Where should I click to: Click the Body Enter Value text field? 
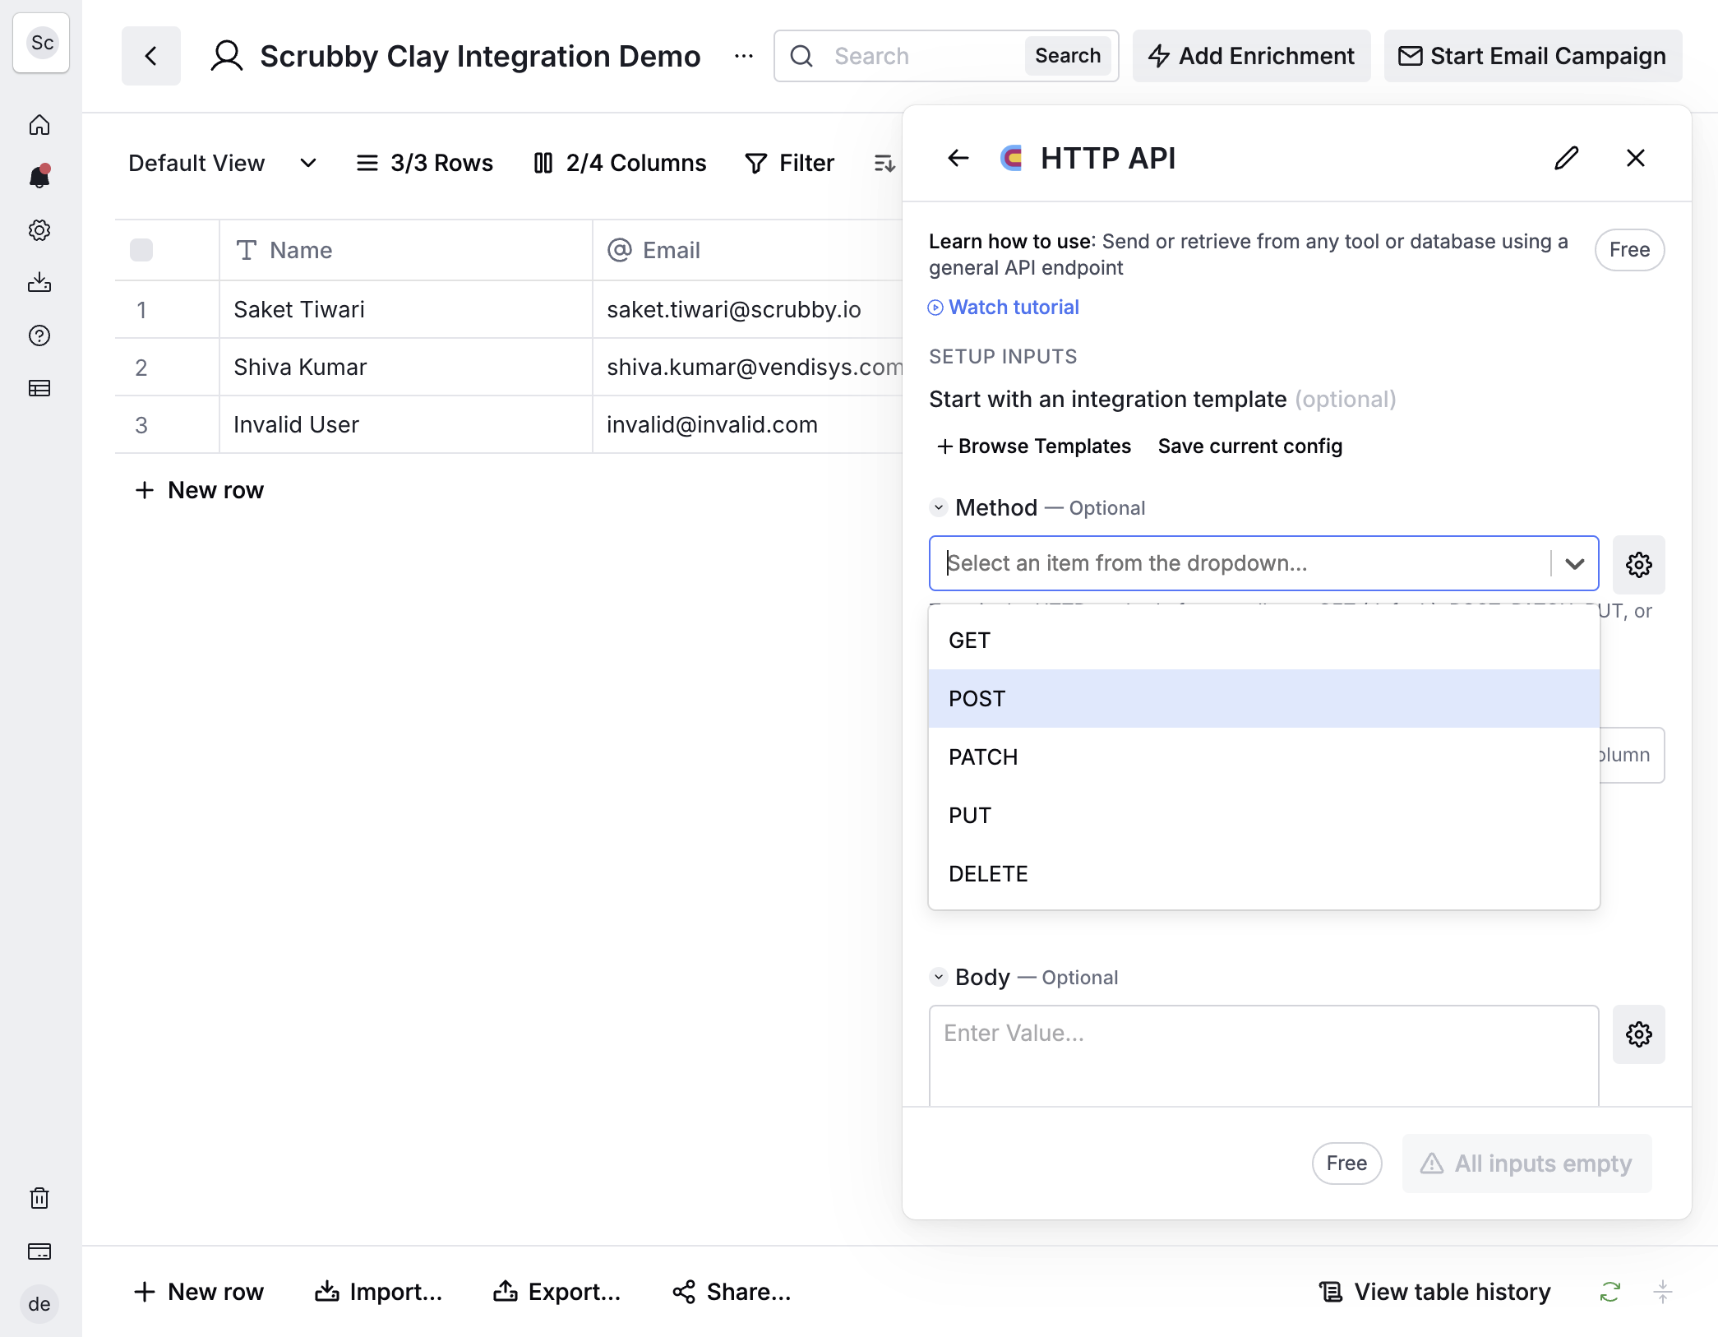point(1264,1056)
